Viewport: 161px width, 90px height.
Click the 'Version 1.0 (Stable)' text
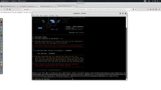(76, 32)
